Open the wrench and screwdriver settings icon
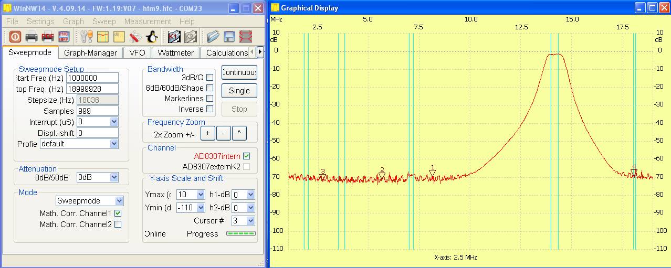671x268 pixels. pyautogui.click(x=87, y=37)
